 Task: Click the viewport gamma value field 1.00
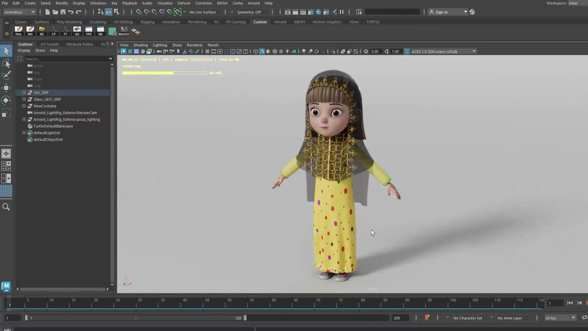395,51
